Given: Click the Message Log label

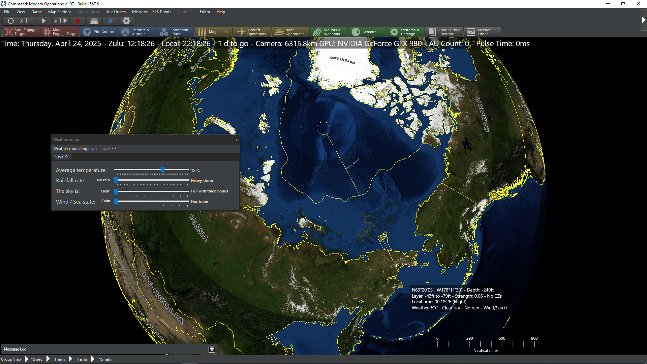Looking at the screenshot, I should (x=15, y=349).
